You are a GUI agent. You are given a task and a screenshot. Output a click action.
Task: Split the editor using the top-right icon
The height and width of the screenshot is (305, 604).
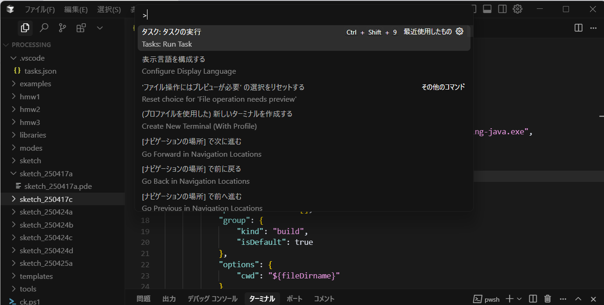tap(578, 28)
